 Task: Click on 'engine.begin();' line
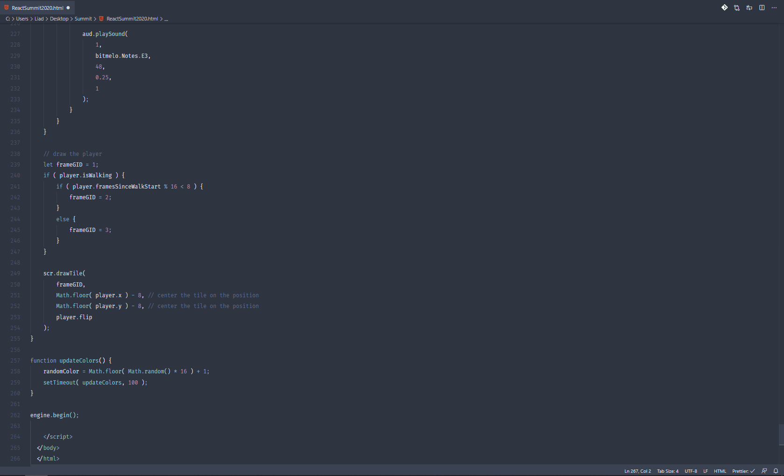pos(55,415)
